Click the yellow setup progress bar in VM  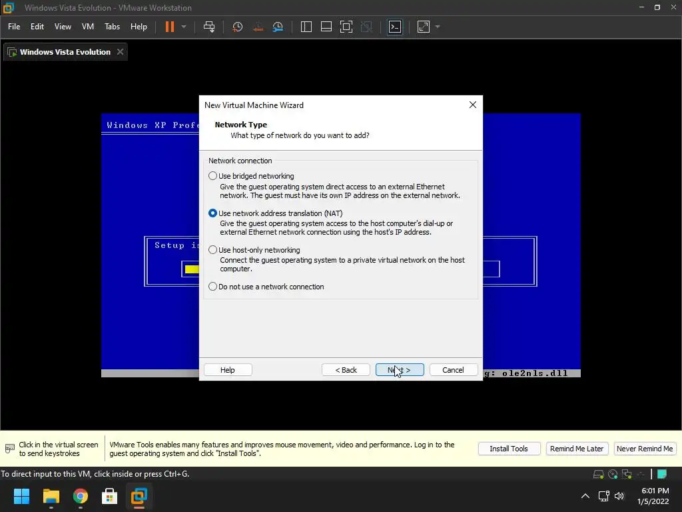coord(191,269)
